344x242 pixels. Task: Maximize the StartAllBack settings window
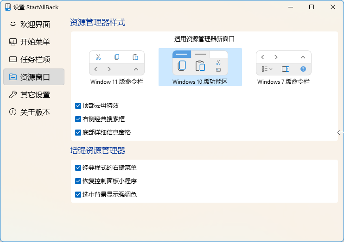(x=312, y=7)
